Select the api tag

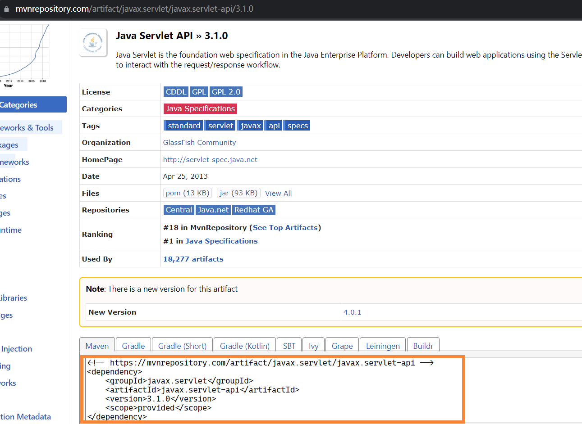click(x=274, y=126)
